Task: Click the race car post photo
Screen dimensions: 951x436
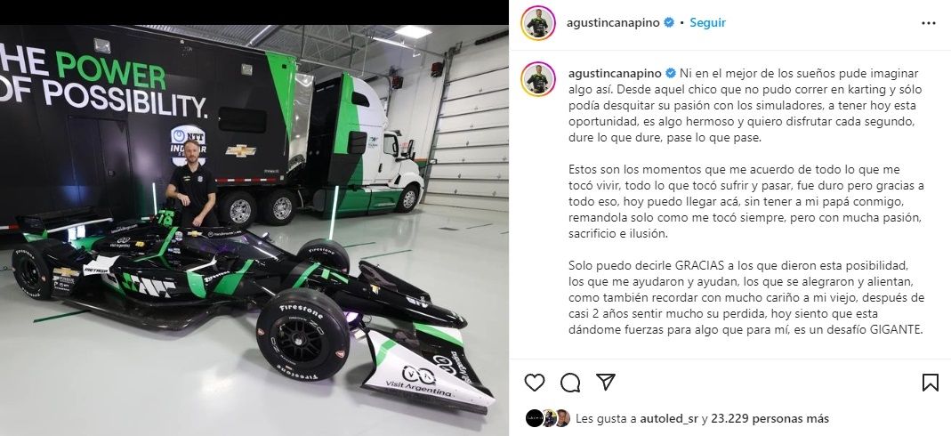Action: pyautogui.click(x=254, y=230)
